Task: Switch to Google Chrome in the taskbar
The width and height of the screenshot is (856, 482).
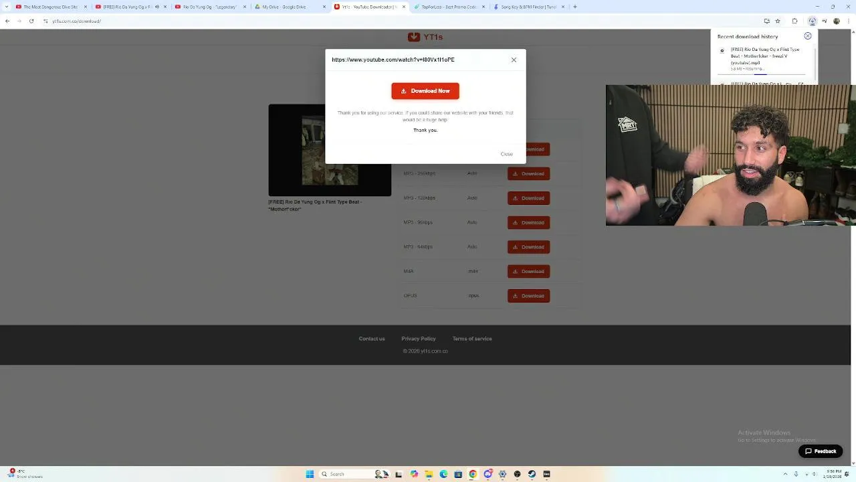Action: click(473, 474)
